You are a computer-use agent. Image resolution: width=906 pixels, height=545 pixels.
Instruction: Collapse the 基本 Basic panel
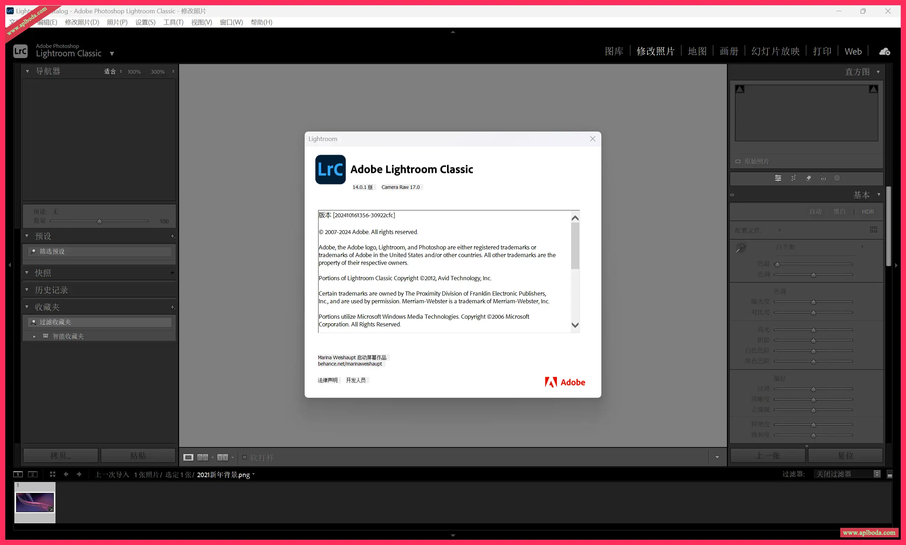click(878, 194)
